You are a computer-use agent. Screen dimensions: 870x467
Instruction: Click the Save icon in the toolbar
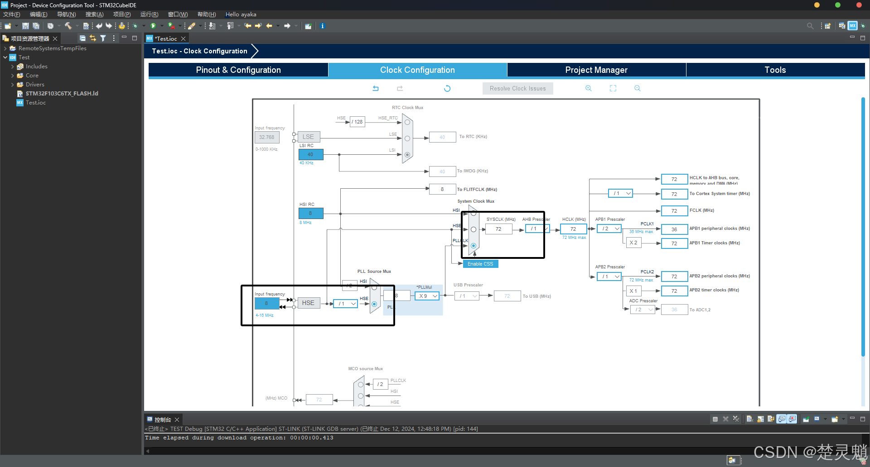click(x=25, y=26)
